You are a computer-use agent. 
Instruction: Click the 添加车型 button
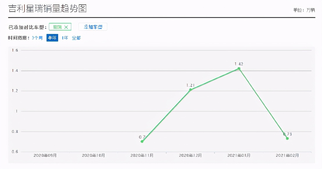93,27
